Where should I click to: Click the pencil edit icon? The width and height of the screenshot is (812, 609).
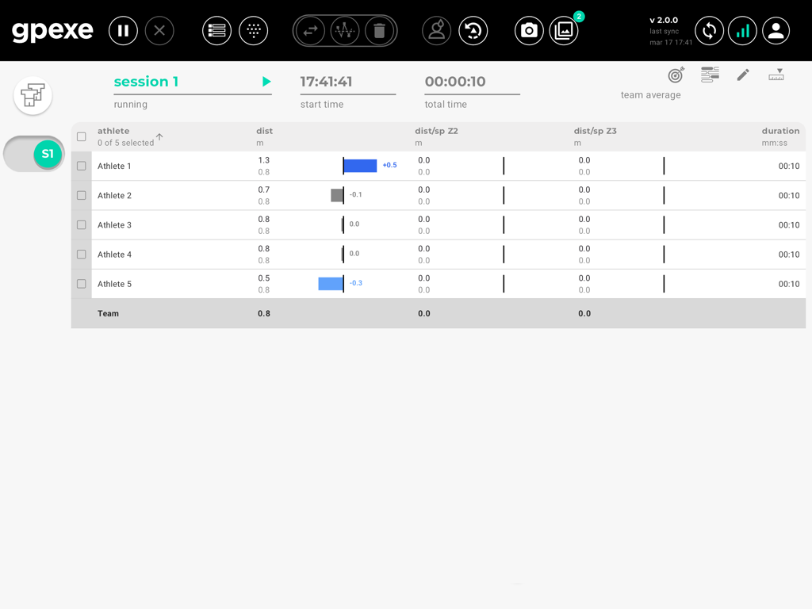click(743, 74)
